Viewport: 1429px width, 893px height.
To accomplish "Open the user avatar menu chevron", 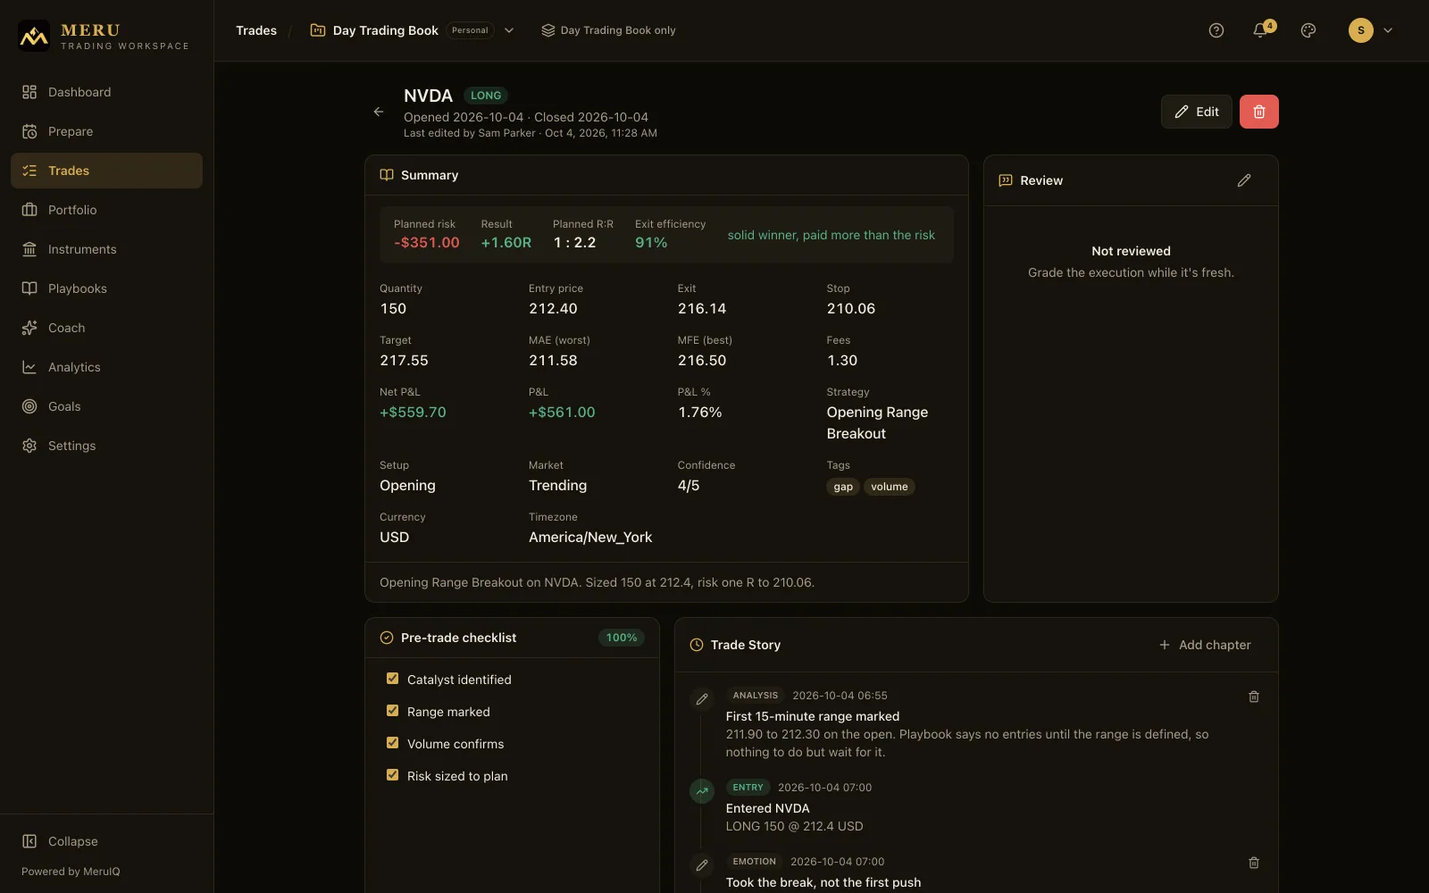I will click(1388, 30).
